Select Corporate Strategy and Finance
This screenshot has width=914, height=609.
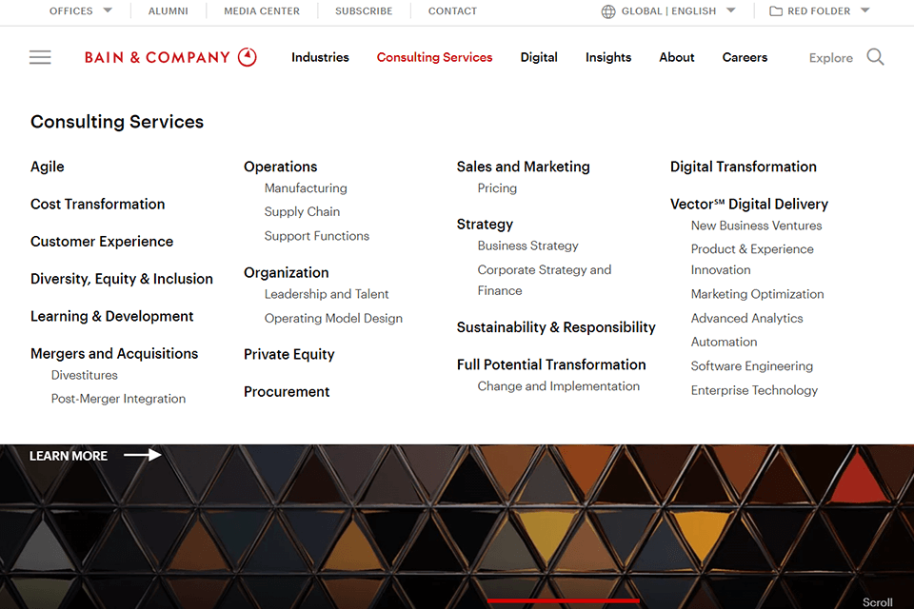coord(545,280)
